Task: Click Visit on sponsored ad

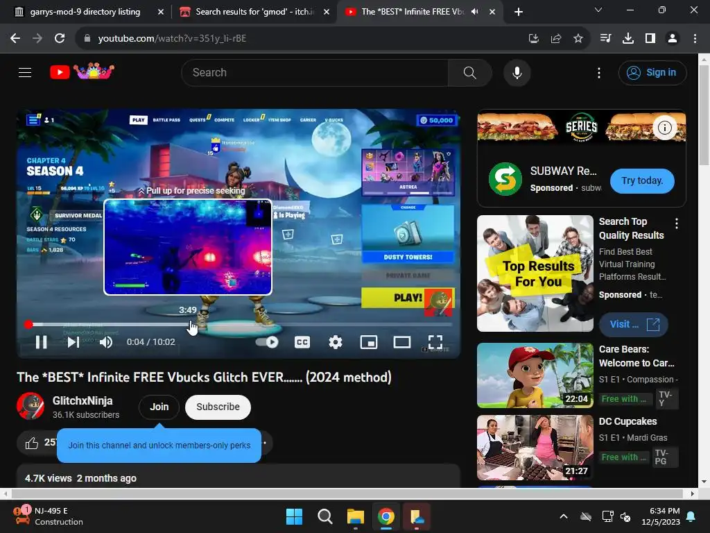Action: coord(634,325)
